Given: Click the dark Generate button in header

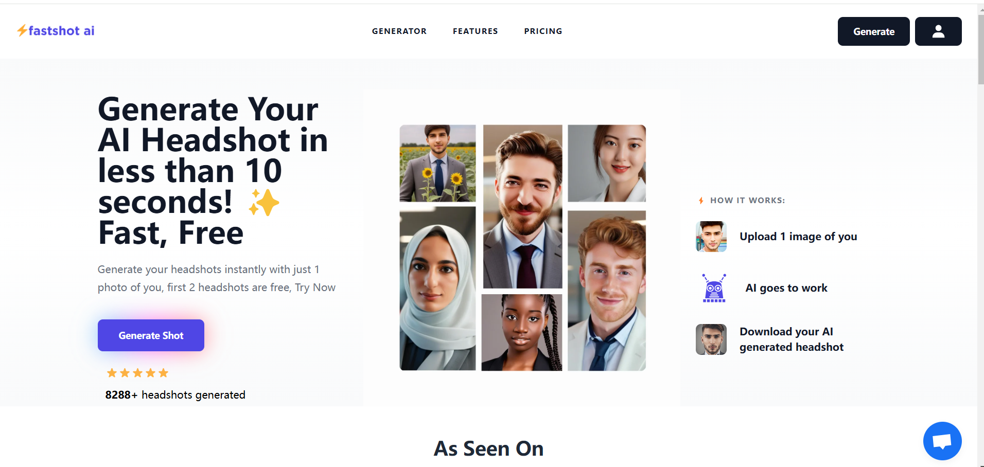Looking at the screenshot, I should (873, 31).
